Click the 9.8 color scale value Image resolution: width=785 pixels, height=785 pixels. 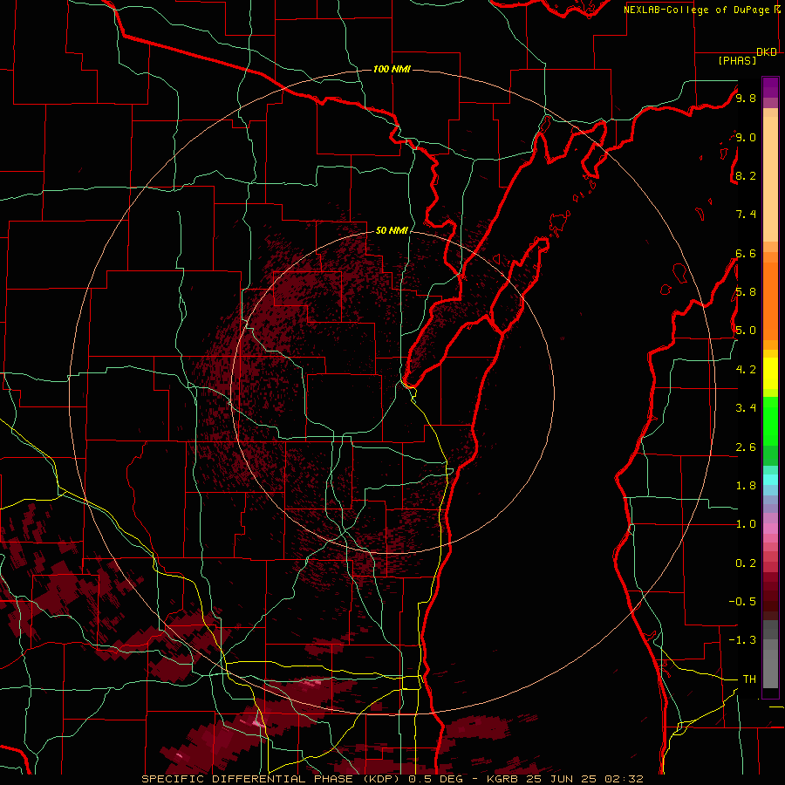pyautogui.click(x=746, y=98)
